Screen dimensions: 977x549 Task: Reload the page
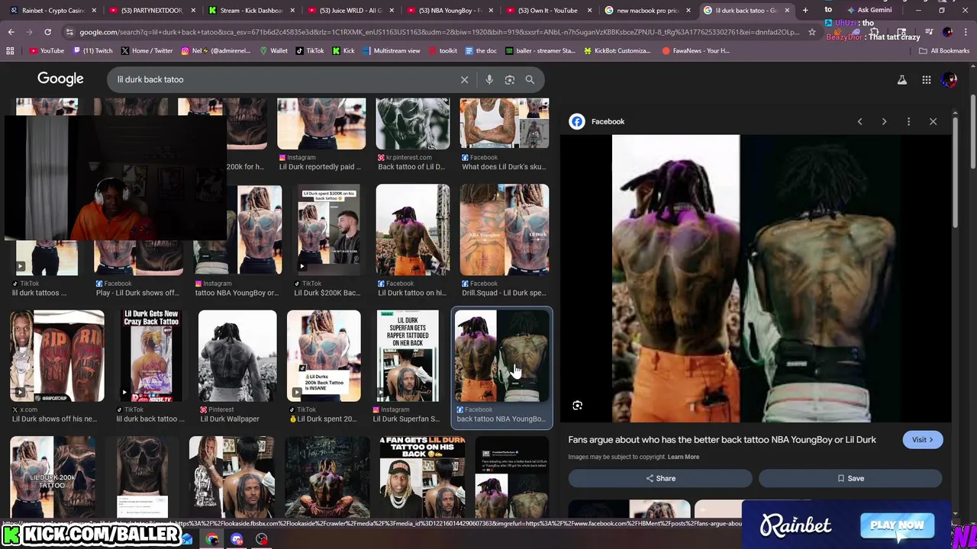(47, 32)
